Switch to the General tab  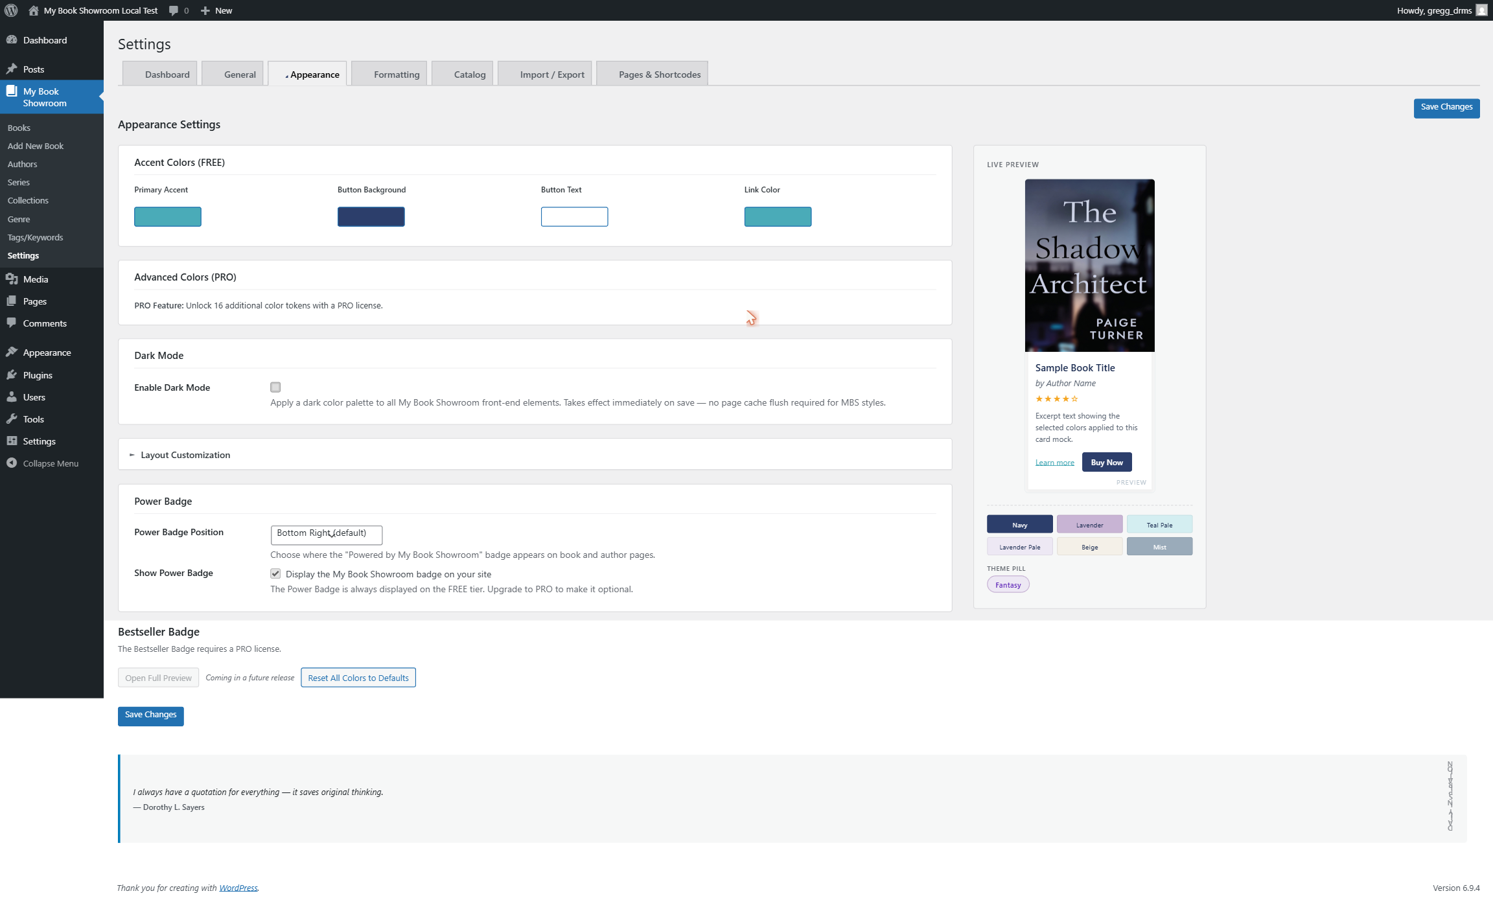(233, 74)
